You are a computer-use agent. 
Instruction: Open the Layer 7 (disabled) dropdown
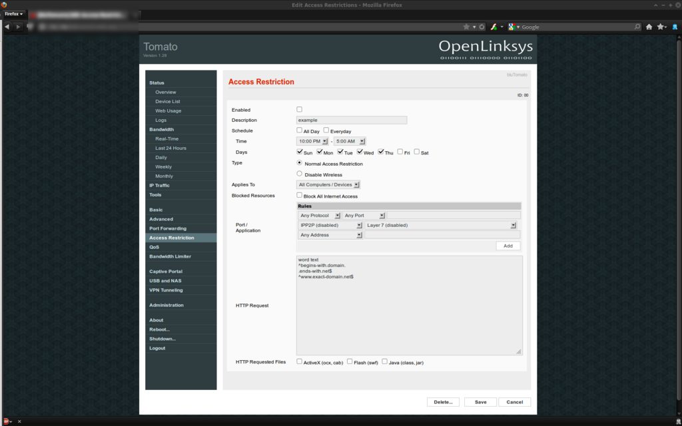(441, 225)
